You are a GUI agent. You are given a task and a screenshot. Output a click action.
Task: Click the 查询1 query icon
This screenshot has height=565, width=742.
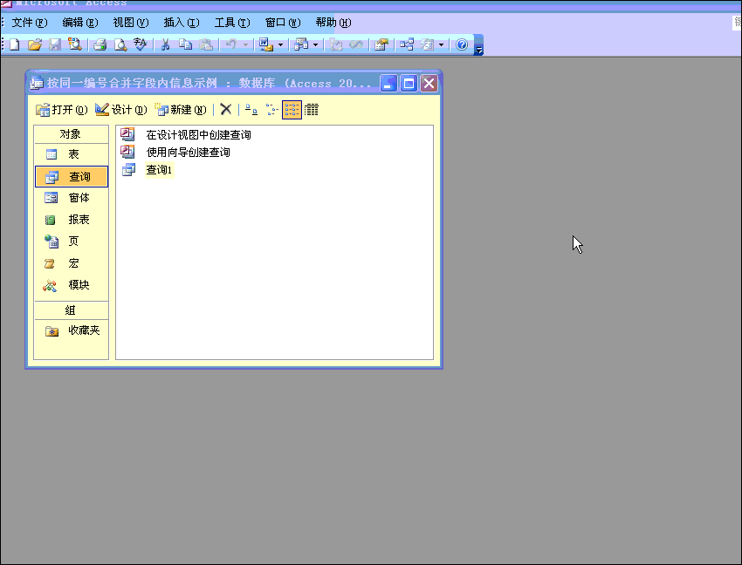click(x=128, y=170)
